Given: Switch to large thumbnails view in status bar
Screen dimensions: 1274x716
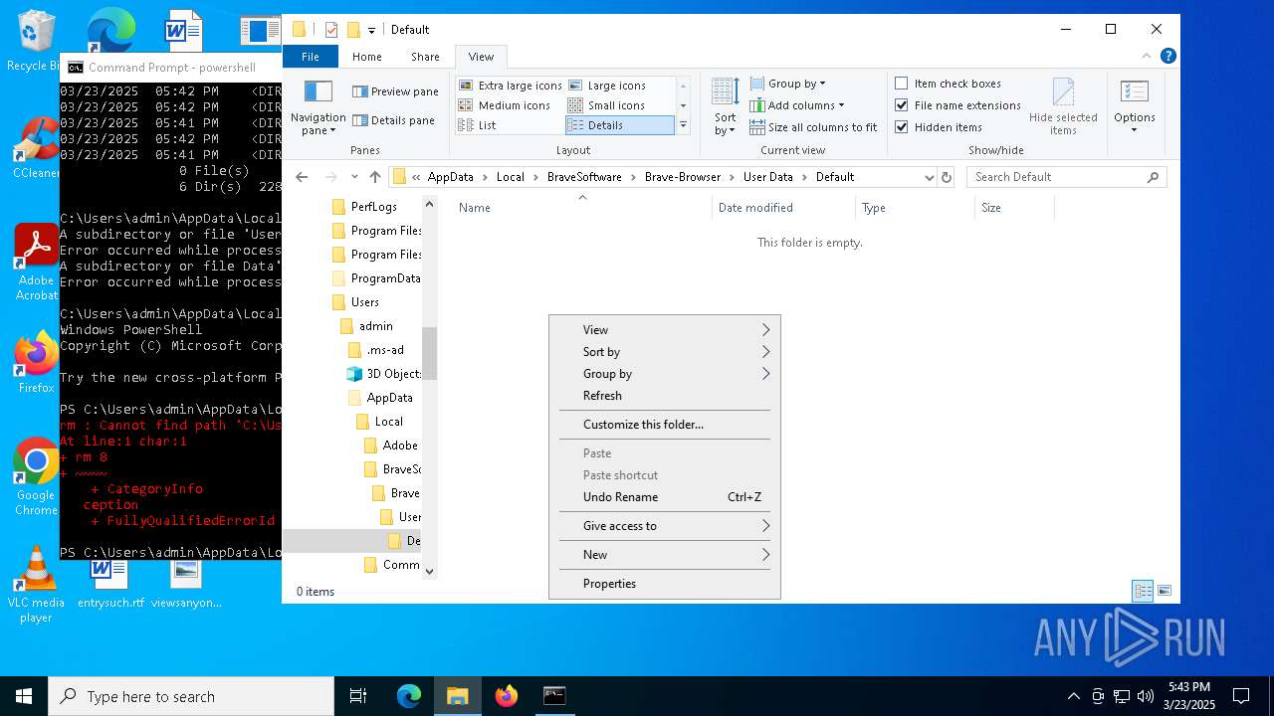Looking at the screenshot, I should tap(1164, 591).
